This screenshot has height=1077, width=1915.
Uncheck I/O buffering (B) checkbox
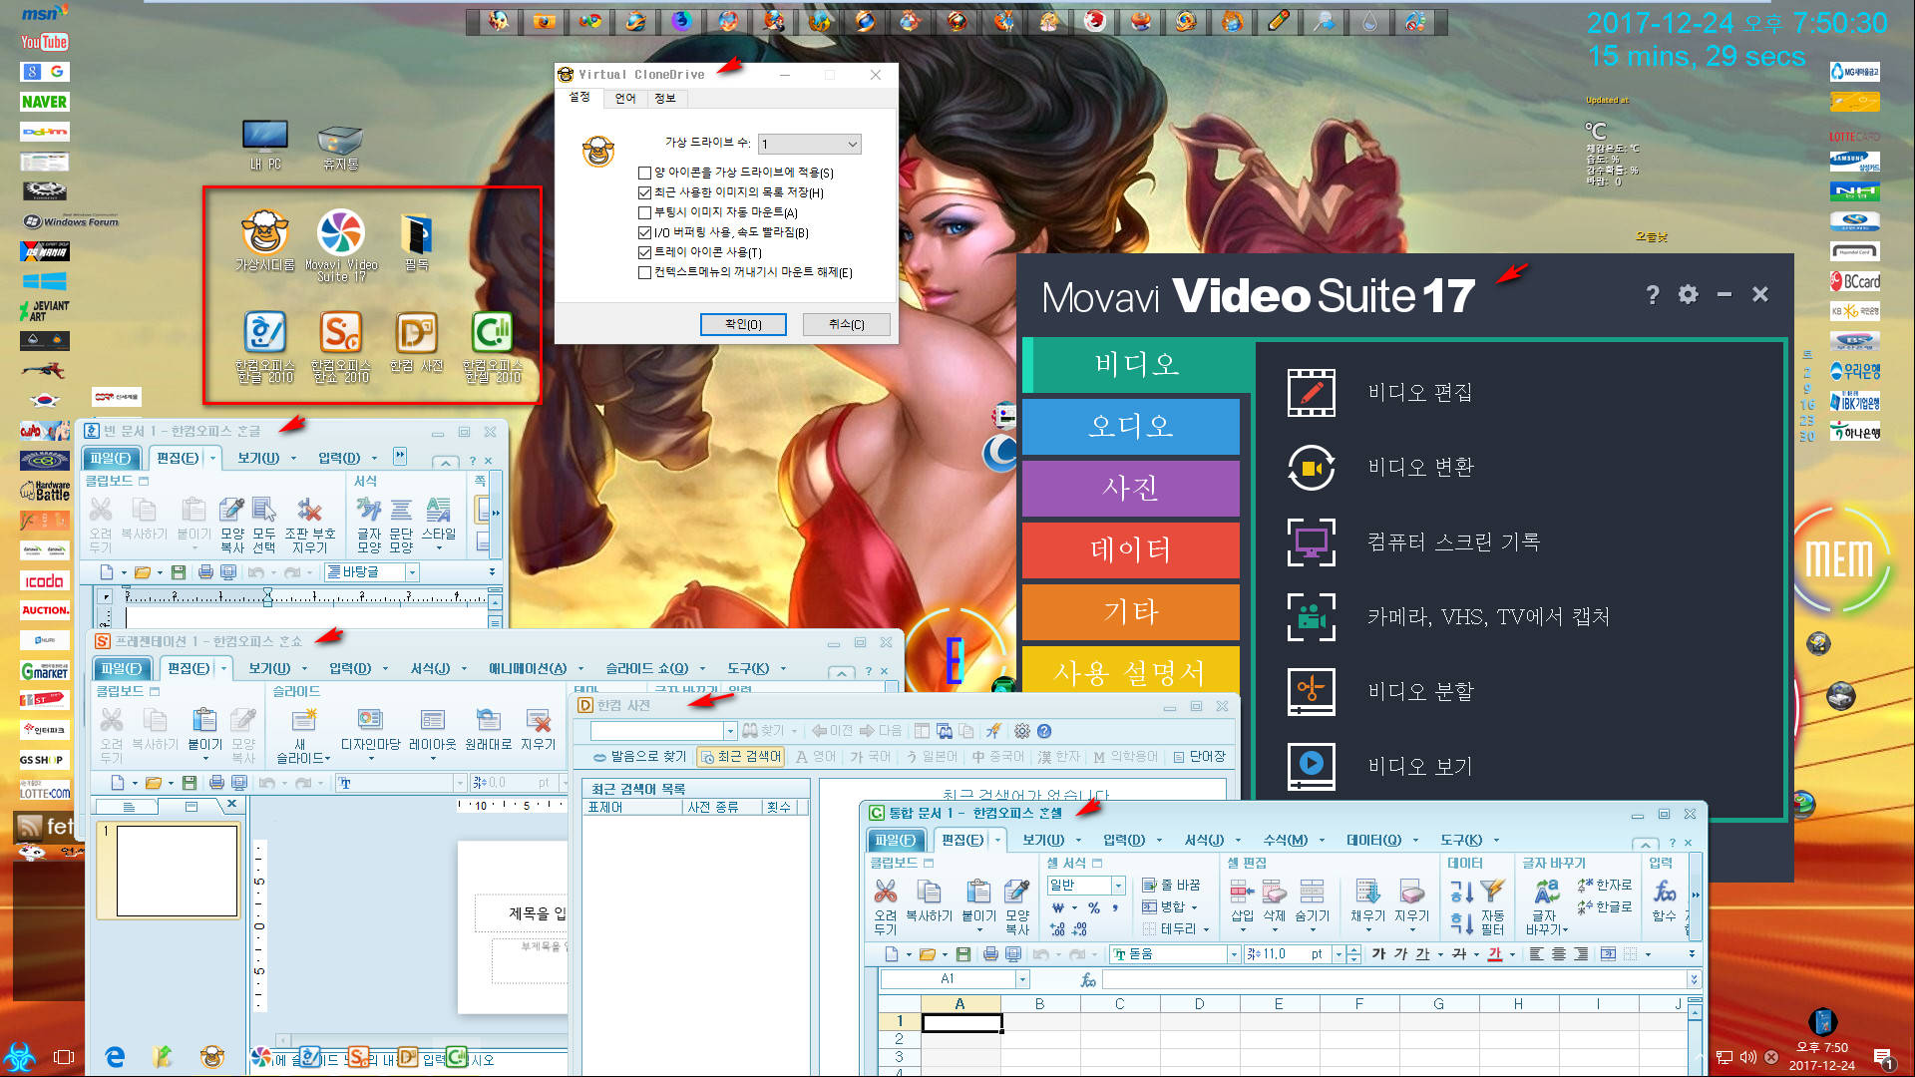click(644, 232)
